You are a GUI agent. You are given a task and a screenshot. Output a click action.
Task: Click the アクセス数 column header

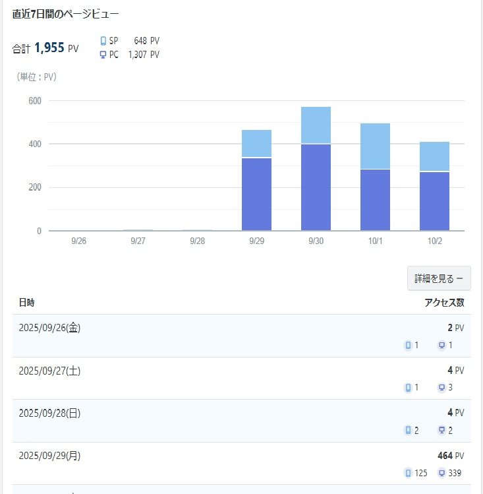(444, 303)
